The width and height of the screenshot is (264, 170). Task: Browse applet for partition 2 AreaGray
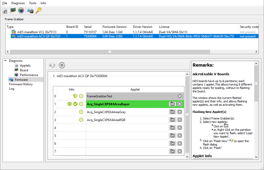pos(172,112)
